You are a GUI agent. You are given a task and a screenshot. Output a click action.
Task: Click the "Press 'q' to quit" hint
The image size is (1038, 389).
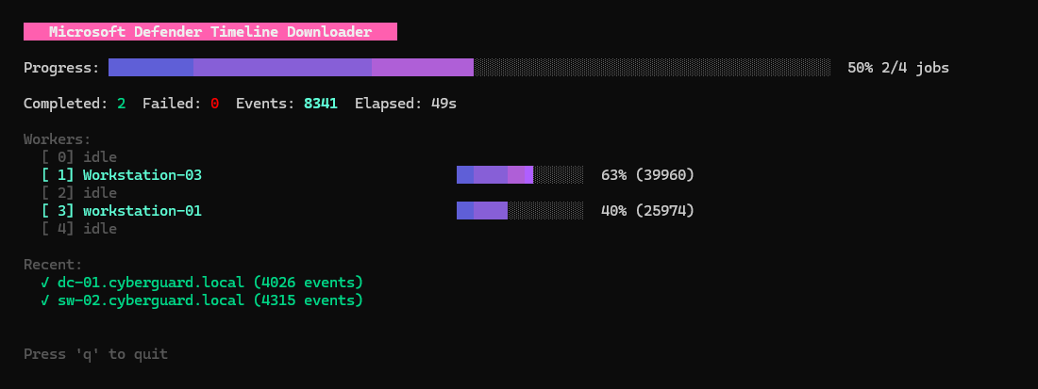coord(95,354)
